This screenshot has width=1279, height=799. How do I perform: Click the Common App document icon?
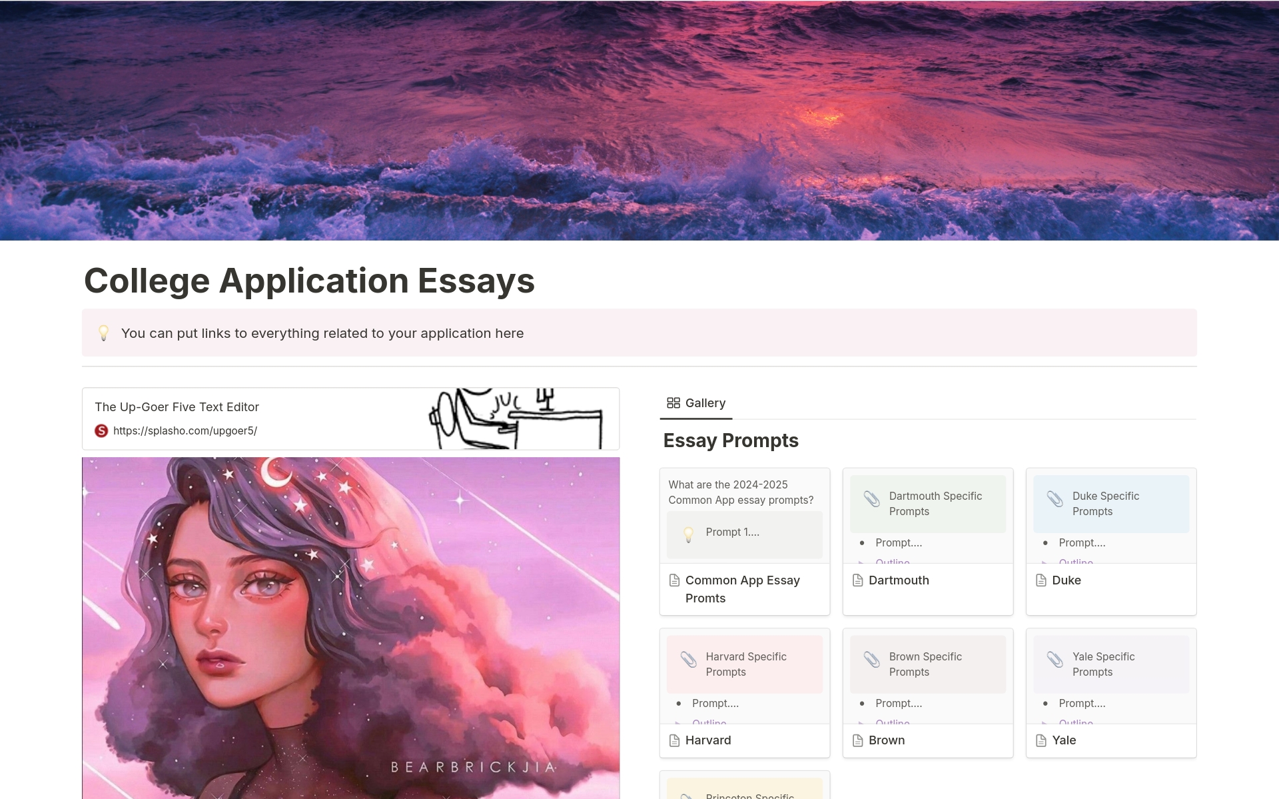(675, 579)
